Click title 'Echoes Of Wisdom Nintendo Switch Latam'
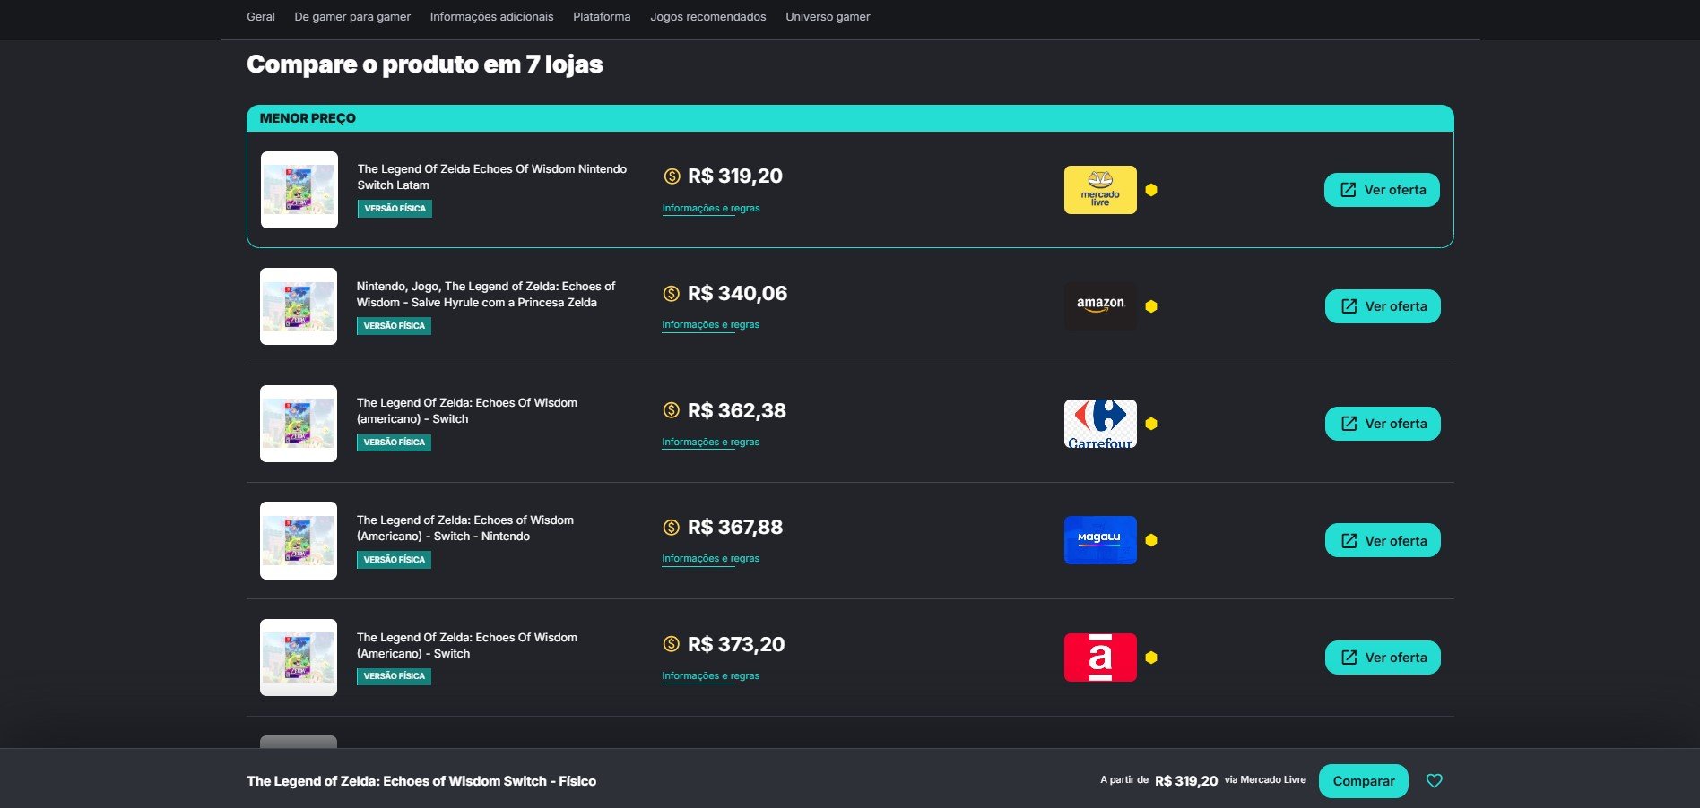Viewport: 1700px width, 808px height. [492, 176]
